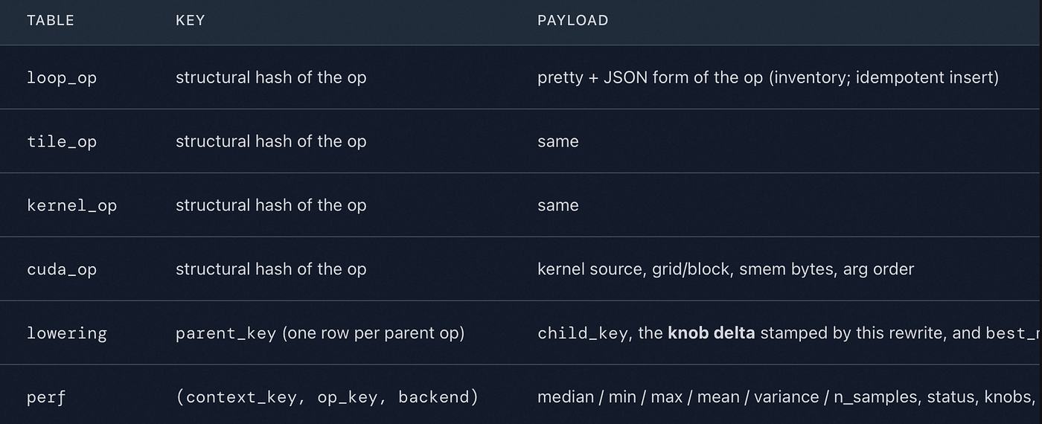Select the cuda_op table name

click(62, 269)
